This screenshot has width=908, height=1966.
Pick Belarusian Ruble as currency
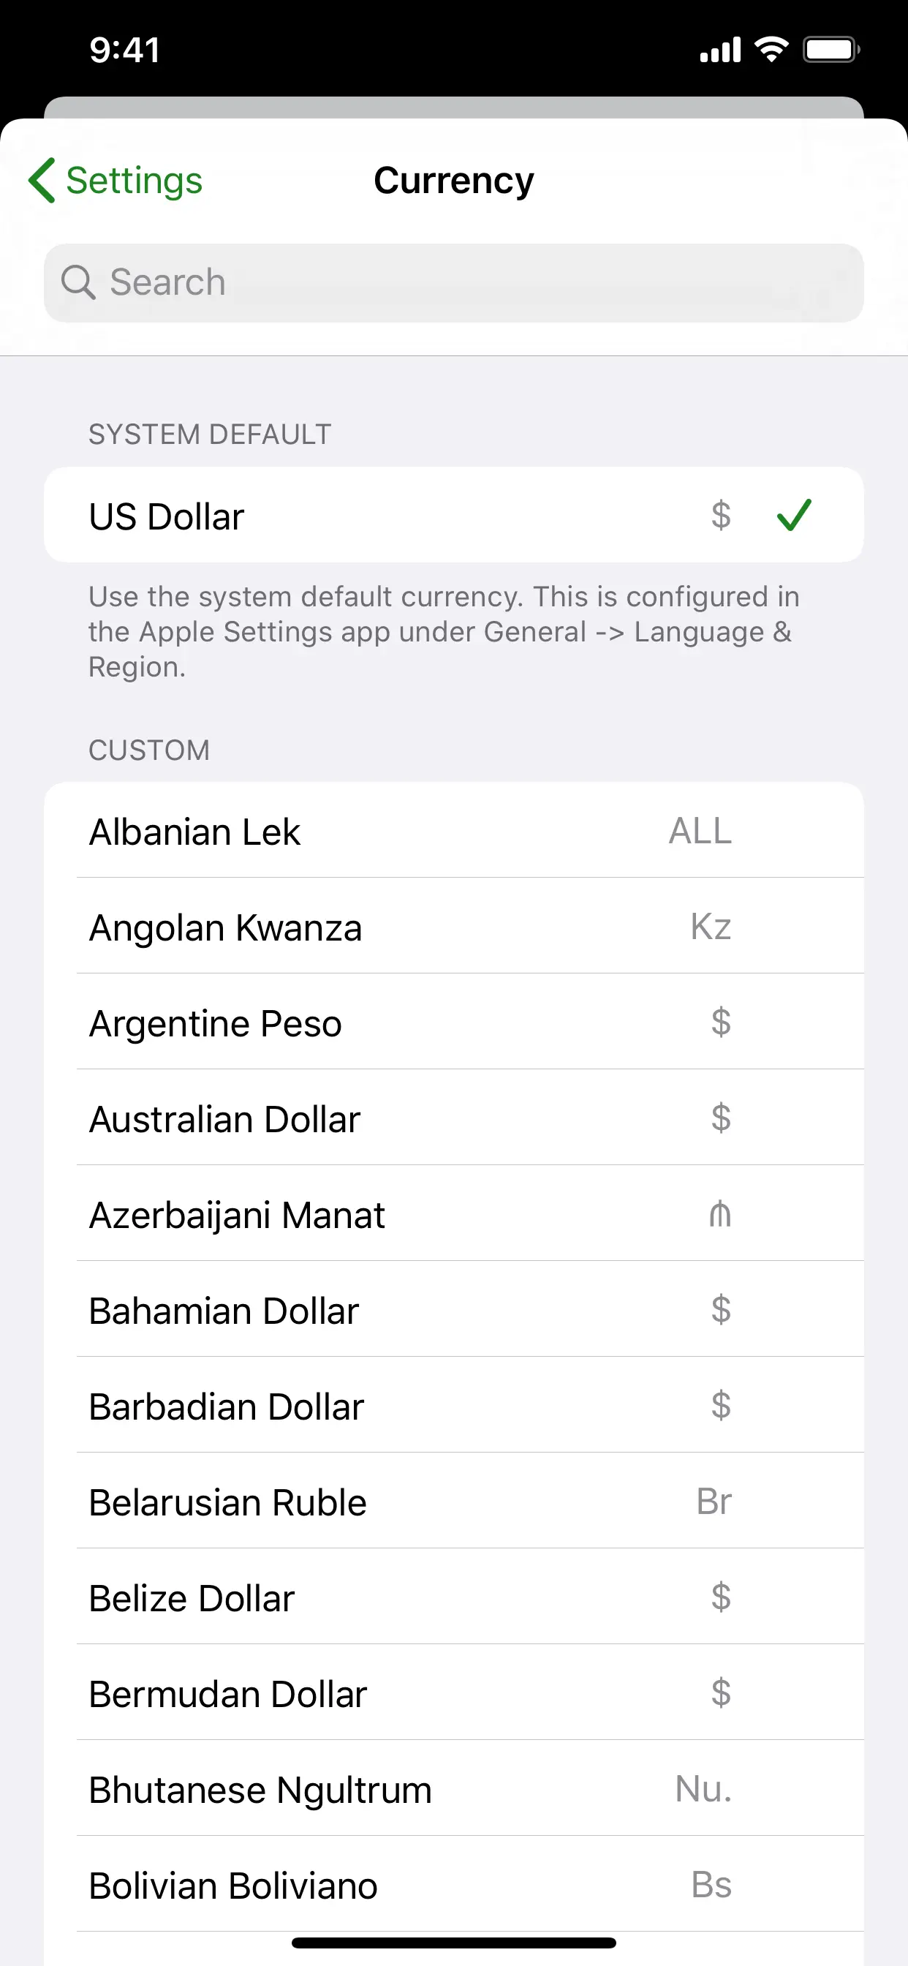(454, 1500)
